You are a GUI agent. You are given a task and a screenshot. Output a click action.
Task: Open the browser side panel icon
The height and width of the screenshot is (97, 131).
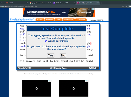130,6
